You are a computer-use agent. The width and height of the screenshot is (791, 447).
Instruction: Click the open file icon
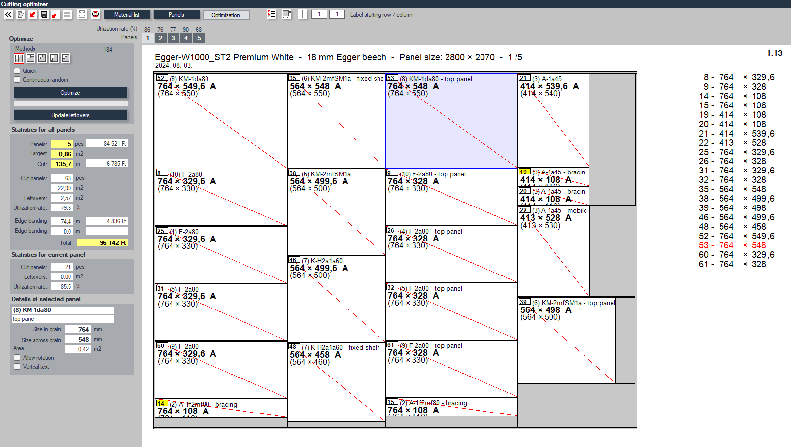(x=21, y=15)
